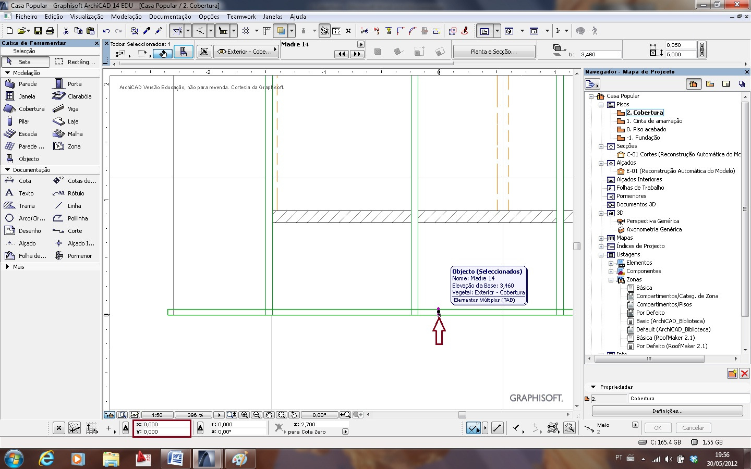This screenshot has height=469, width=751.
Task: Select the Cota dimension tool
Action: click(x=25, y=181)
